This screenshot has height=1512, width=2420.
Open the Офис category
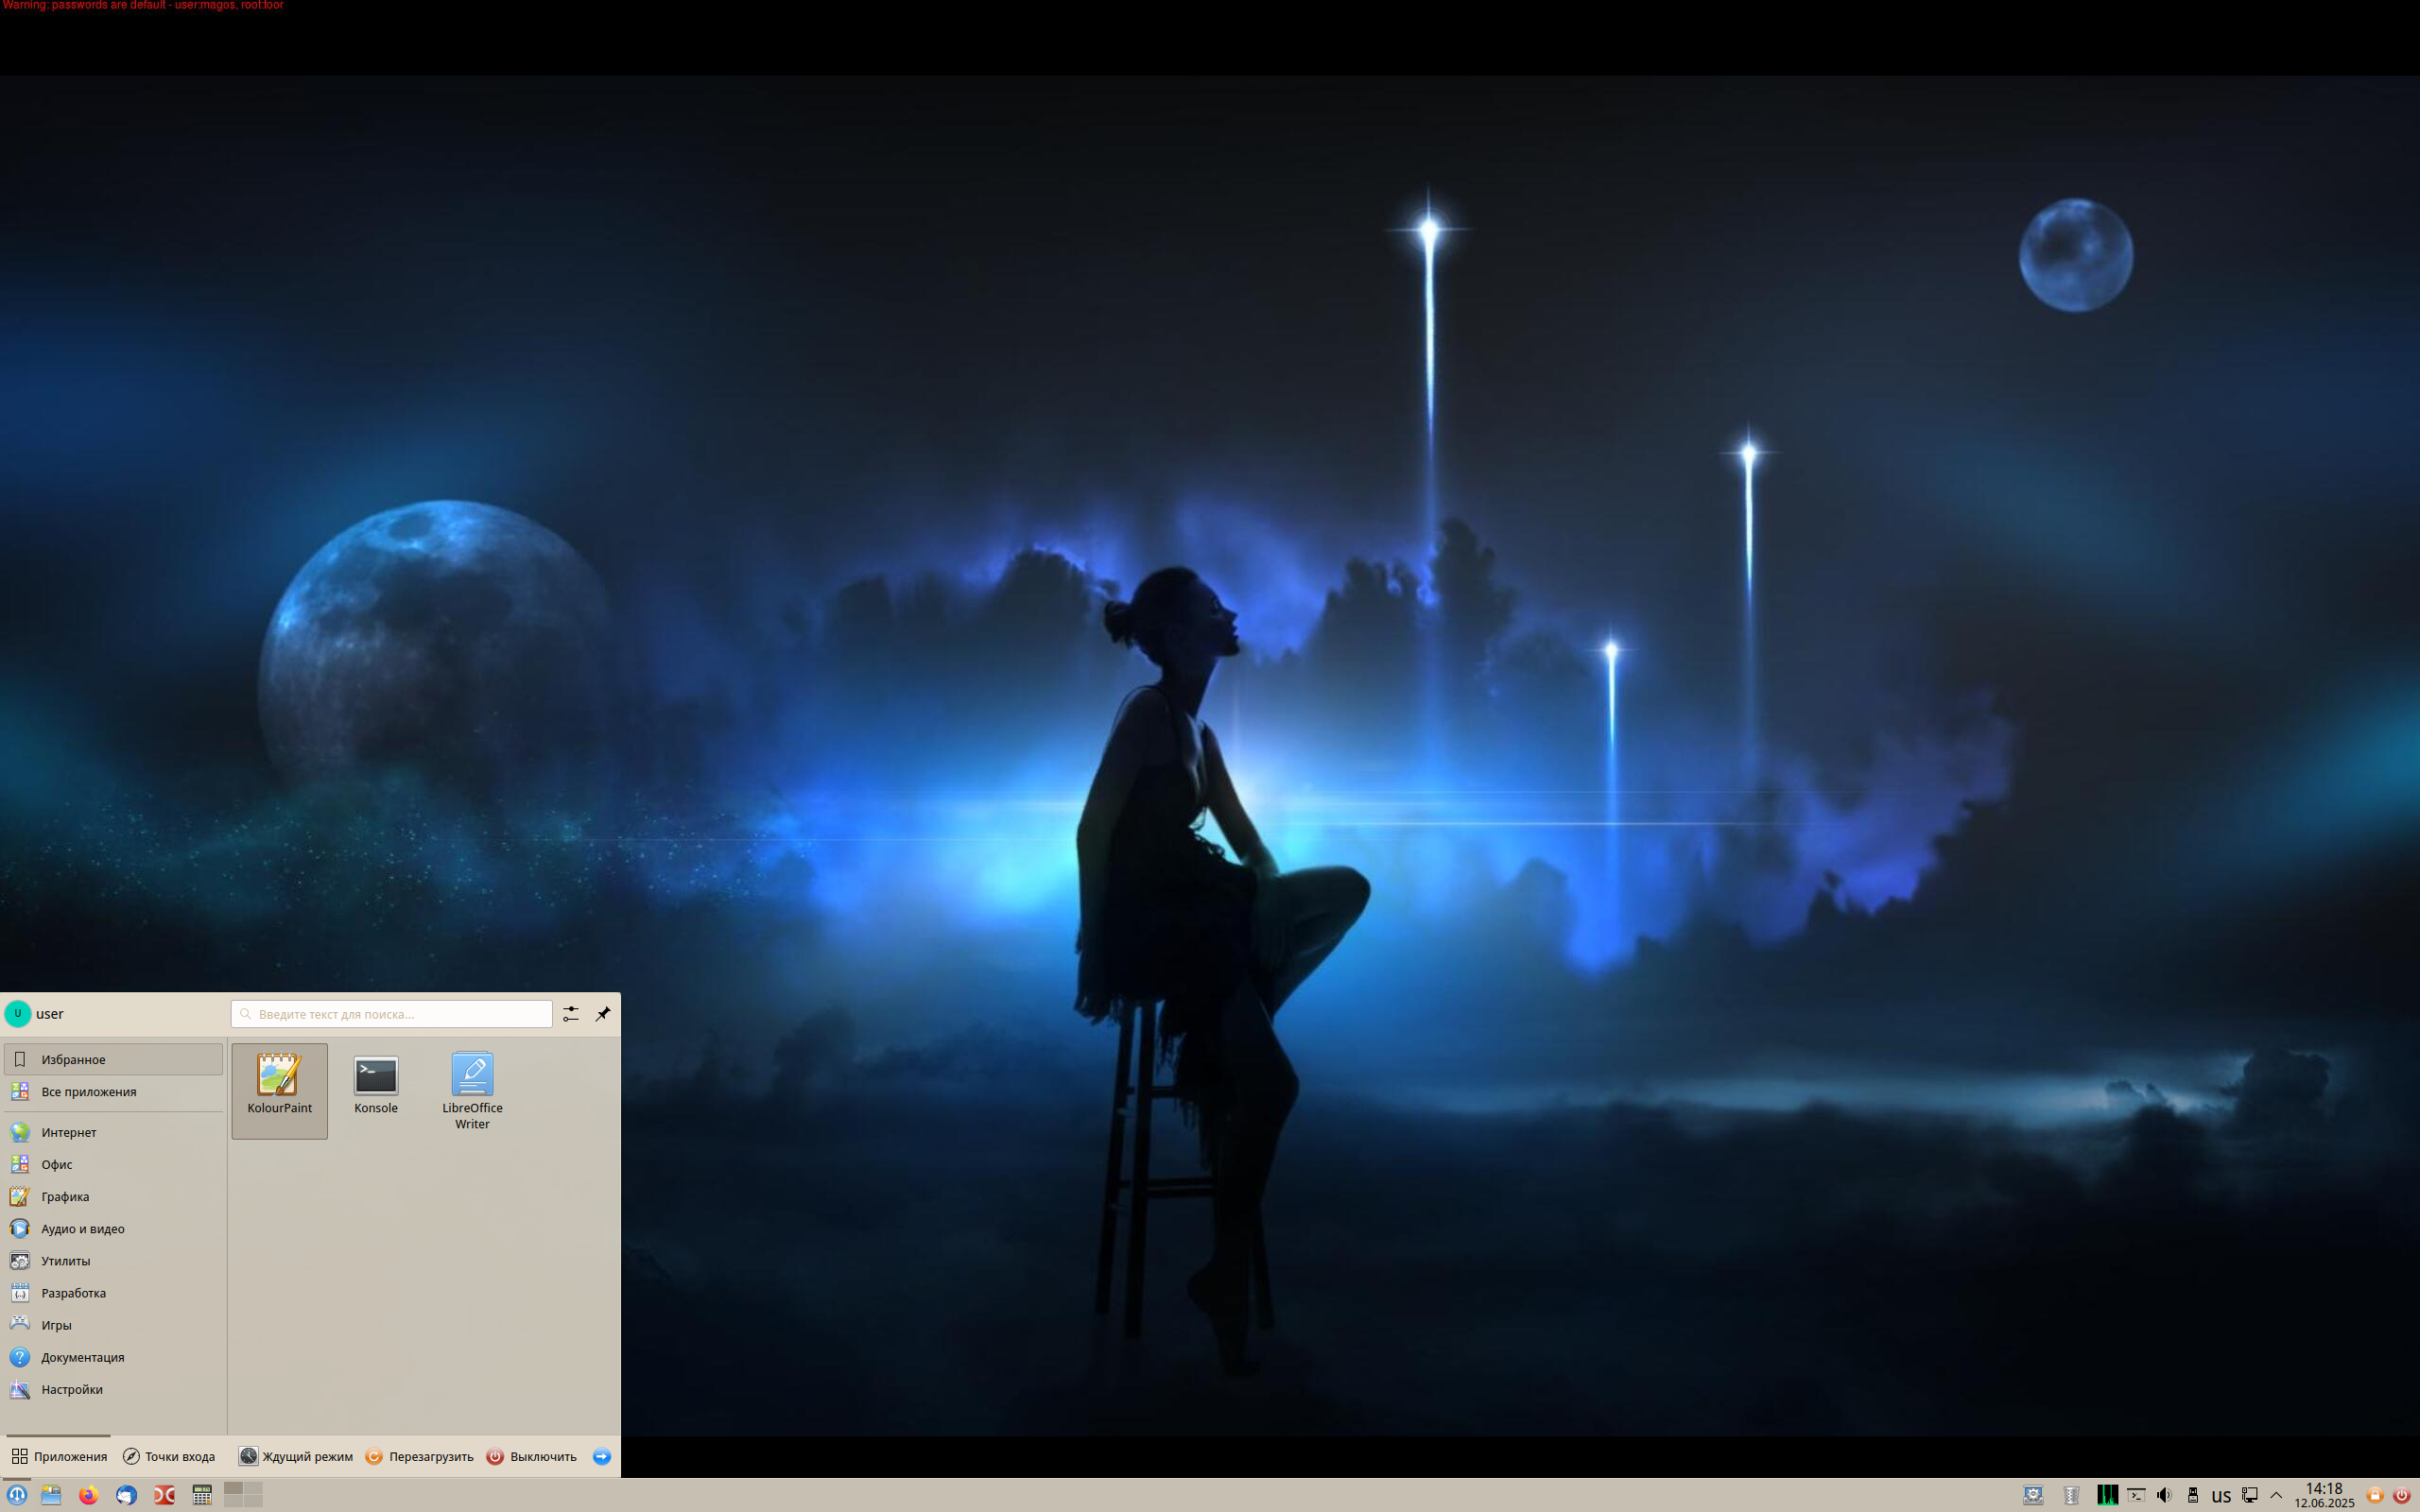(x=113, y=1164)
